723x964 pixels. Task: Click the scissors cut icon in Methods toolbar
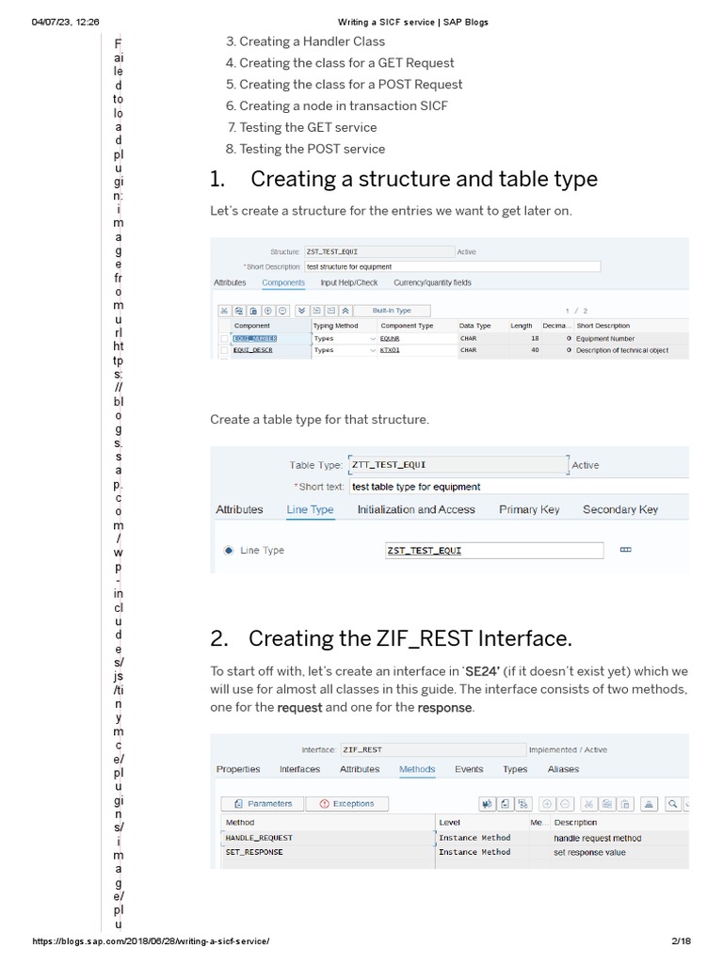(x=588, y=804)
